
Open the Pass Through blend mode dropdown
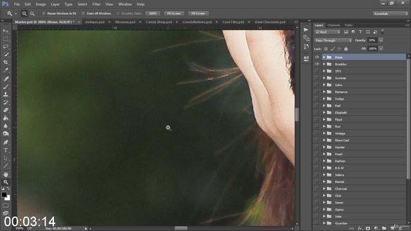pos(333,40)
